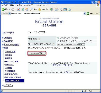Follow the こちら update instructions link
This screenshot has width=101, height=93.
click(67, 72)
